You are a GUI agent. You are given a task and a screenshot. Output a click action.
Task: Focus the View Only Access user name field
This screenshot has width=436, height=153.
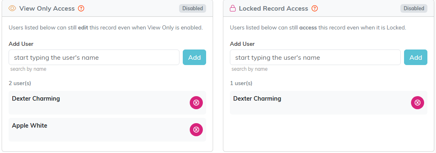94,57
